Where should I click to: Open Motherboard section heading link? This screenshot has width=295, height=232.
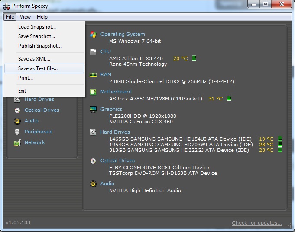[116, 92]
